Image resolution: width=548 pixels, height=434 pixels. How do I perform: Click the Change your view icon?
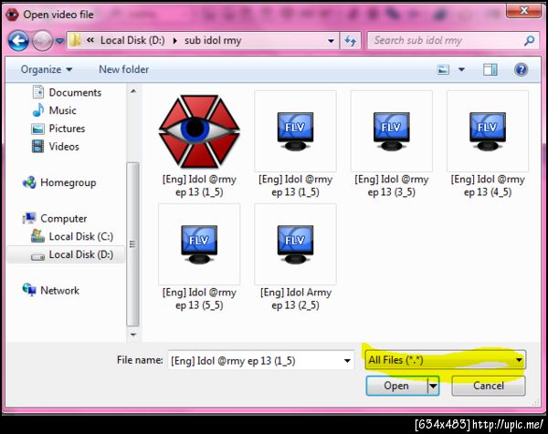443,70
